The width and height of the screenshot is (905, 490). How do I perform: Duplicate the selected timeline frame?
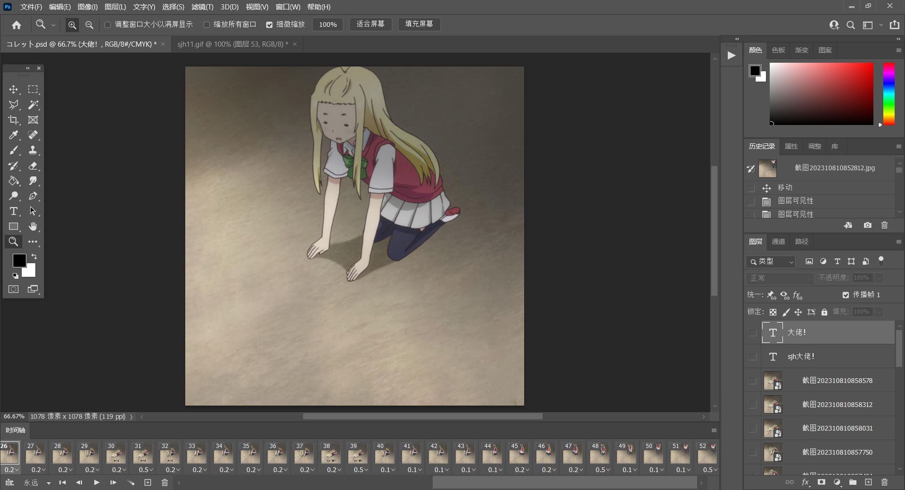(148, 482)
